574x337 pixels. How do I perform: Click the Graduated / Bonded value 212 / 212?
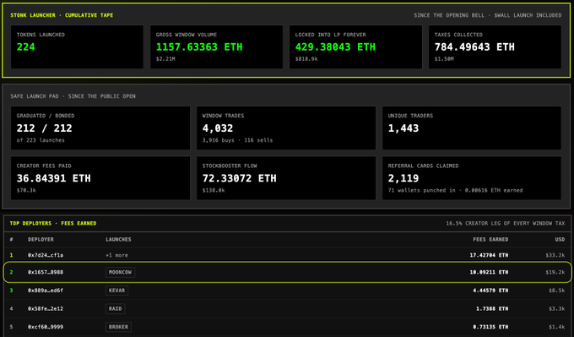tap(44, 128)
